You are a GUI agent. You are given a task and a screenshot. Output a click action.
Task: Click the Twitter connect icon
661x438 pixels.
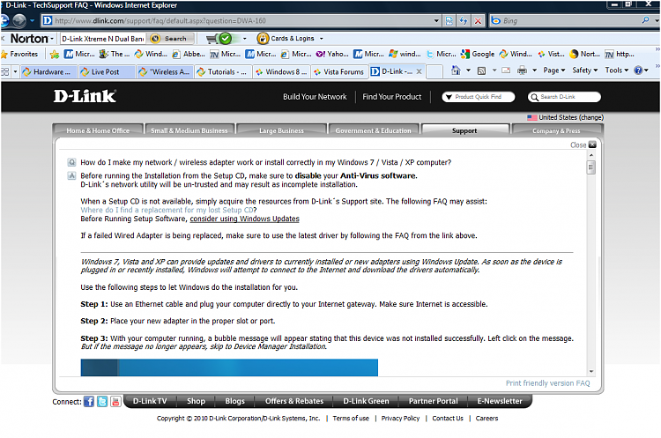[102, 401]
